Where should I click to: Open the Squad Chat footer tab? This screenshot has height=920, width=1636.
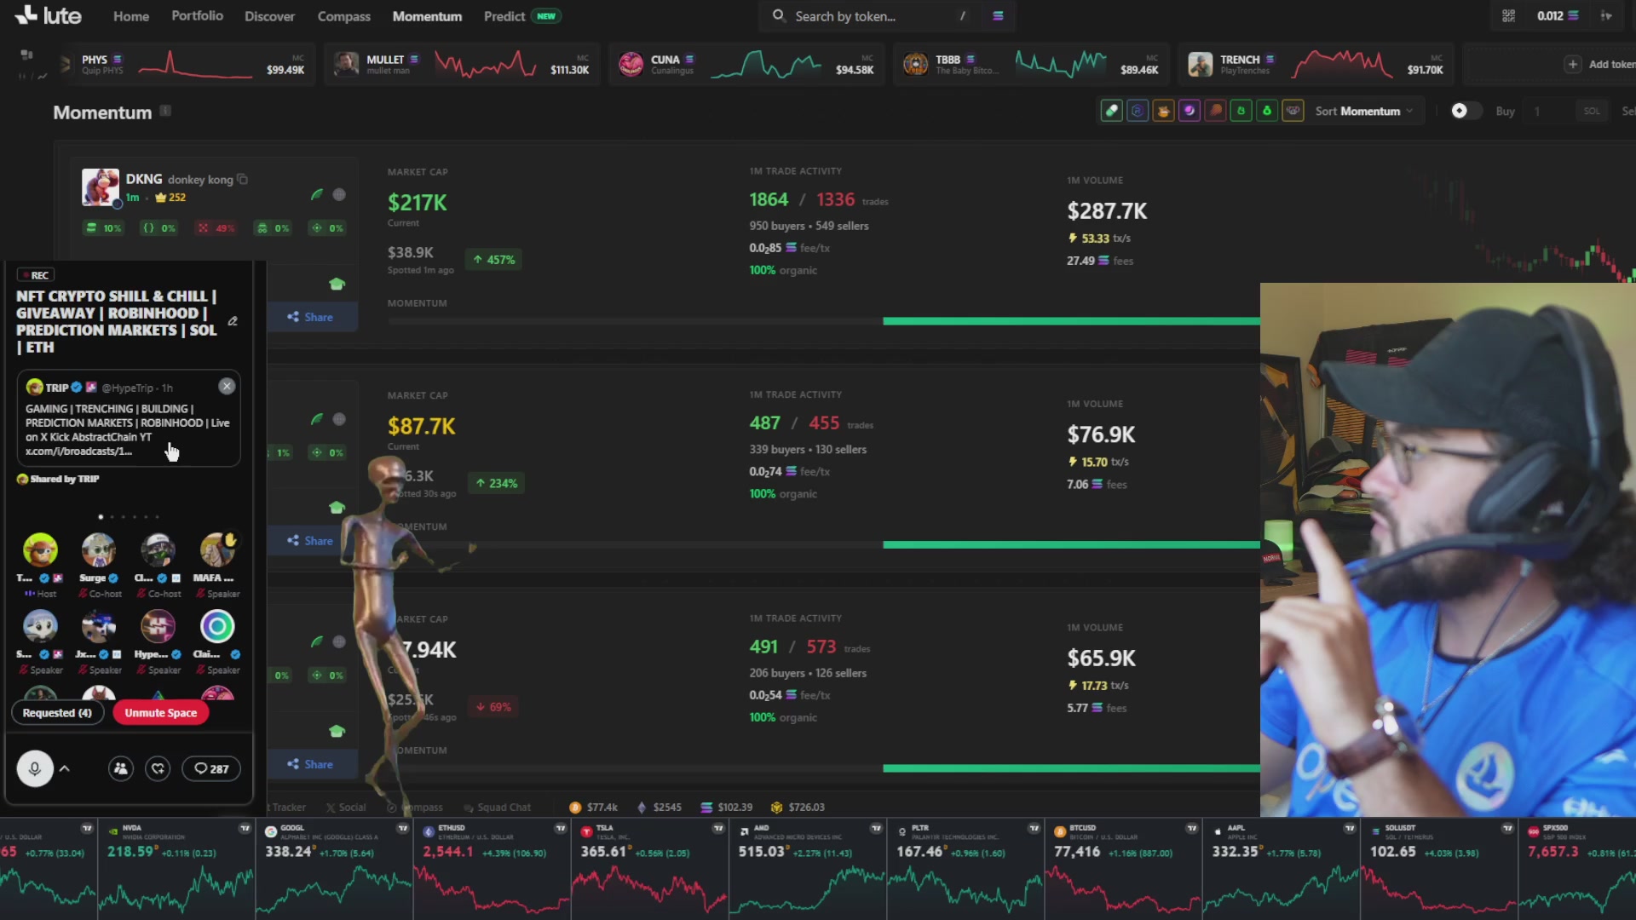[x=498, y=807]
